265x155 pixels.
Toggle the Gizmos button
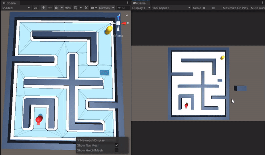(x=104, y=8)
